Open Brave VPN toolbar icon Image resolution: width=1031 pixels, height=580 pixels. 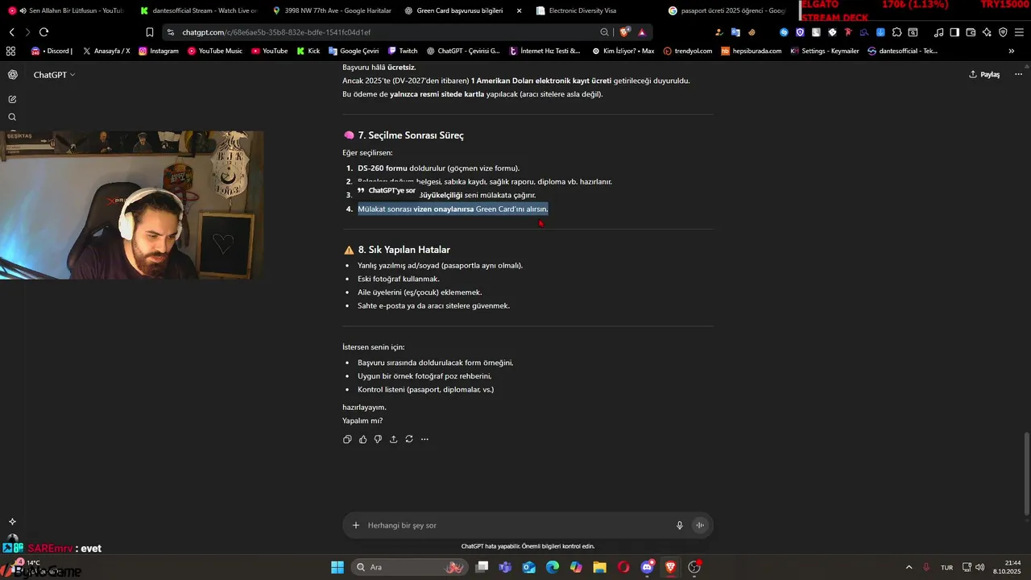point(1003,32)
